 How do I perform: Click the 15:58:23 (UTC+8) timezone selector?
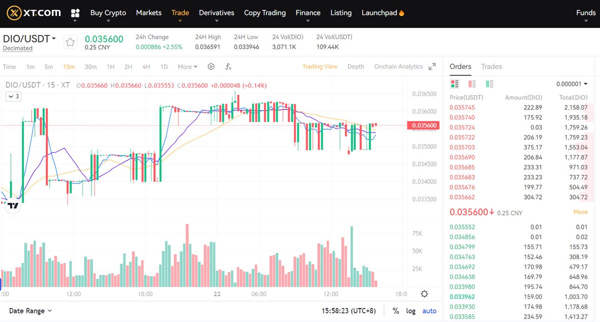(348, 311)
